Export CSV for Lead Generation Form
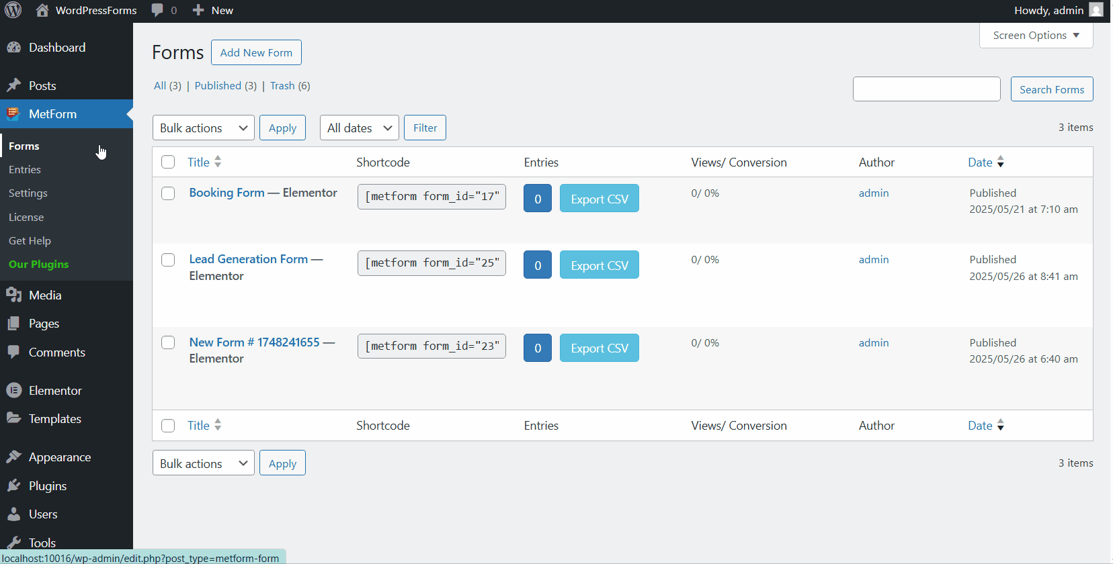 [600, 265]
